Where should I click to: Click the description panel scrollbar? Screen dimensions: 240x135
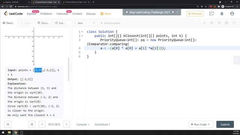[x=69, y=69]
